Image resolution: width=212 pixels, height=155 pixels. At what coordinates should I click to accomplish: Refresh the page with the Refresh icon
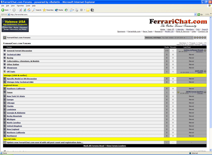pyautogui.click(x=25, y=10)
